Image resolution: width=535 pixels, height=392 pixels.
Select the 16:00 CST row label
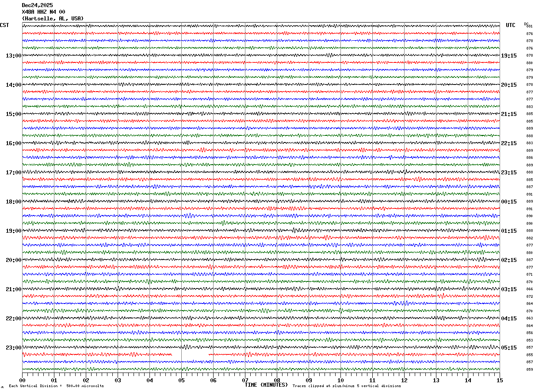click(13, 143)
